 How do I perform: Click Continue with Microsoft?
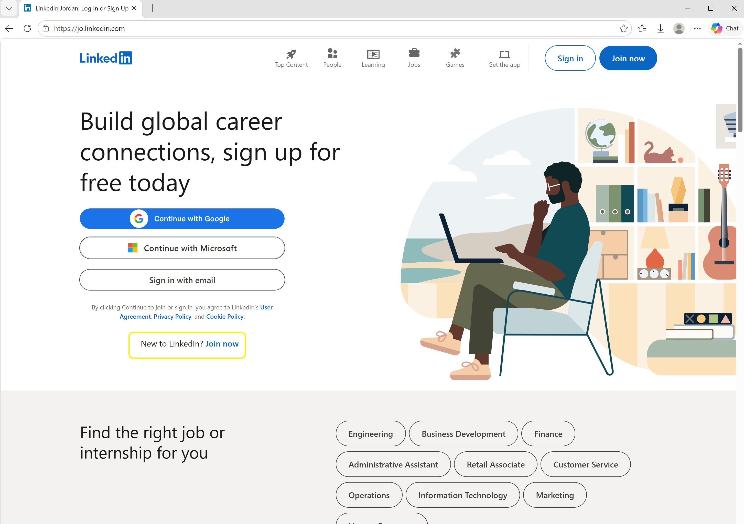coord(182,248)
